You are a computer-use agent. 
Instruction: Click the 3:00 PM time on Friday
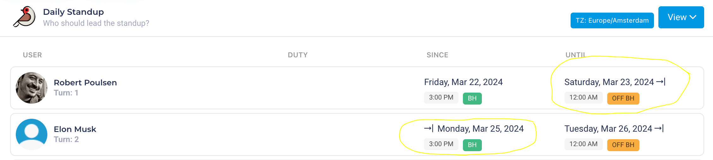coord(441,98)
